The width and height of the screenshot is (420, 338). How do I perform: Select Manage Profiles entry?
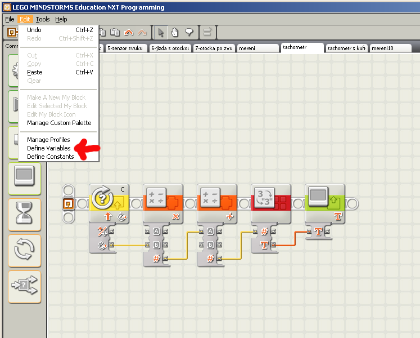48,140
